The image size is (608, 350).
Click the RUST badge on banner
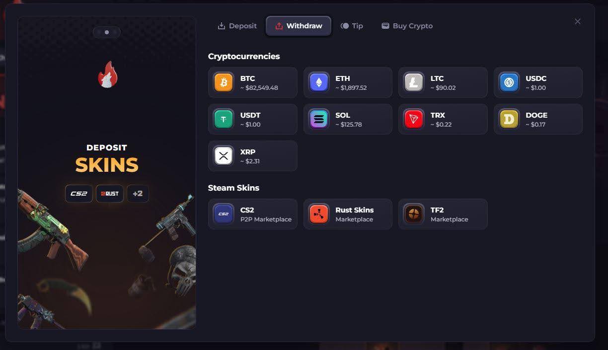click(110, 194)
